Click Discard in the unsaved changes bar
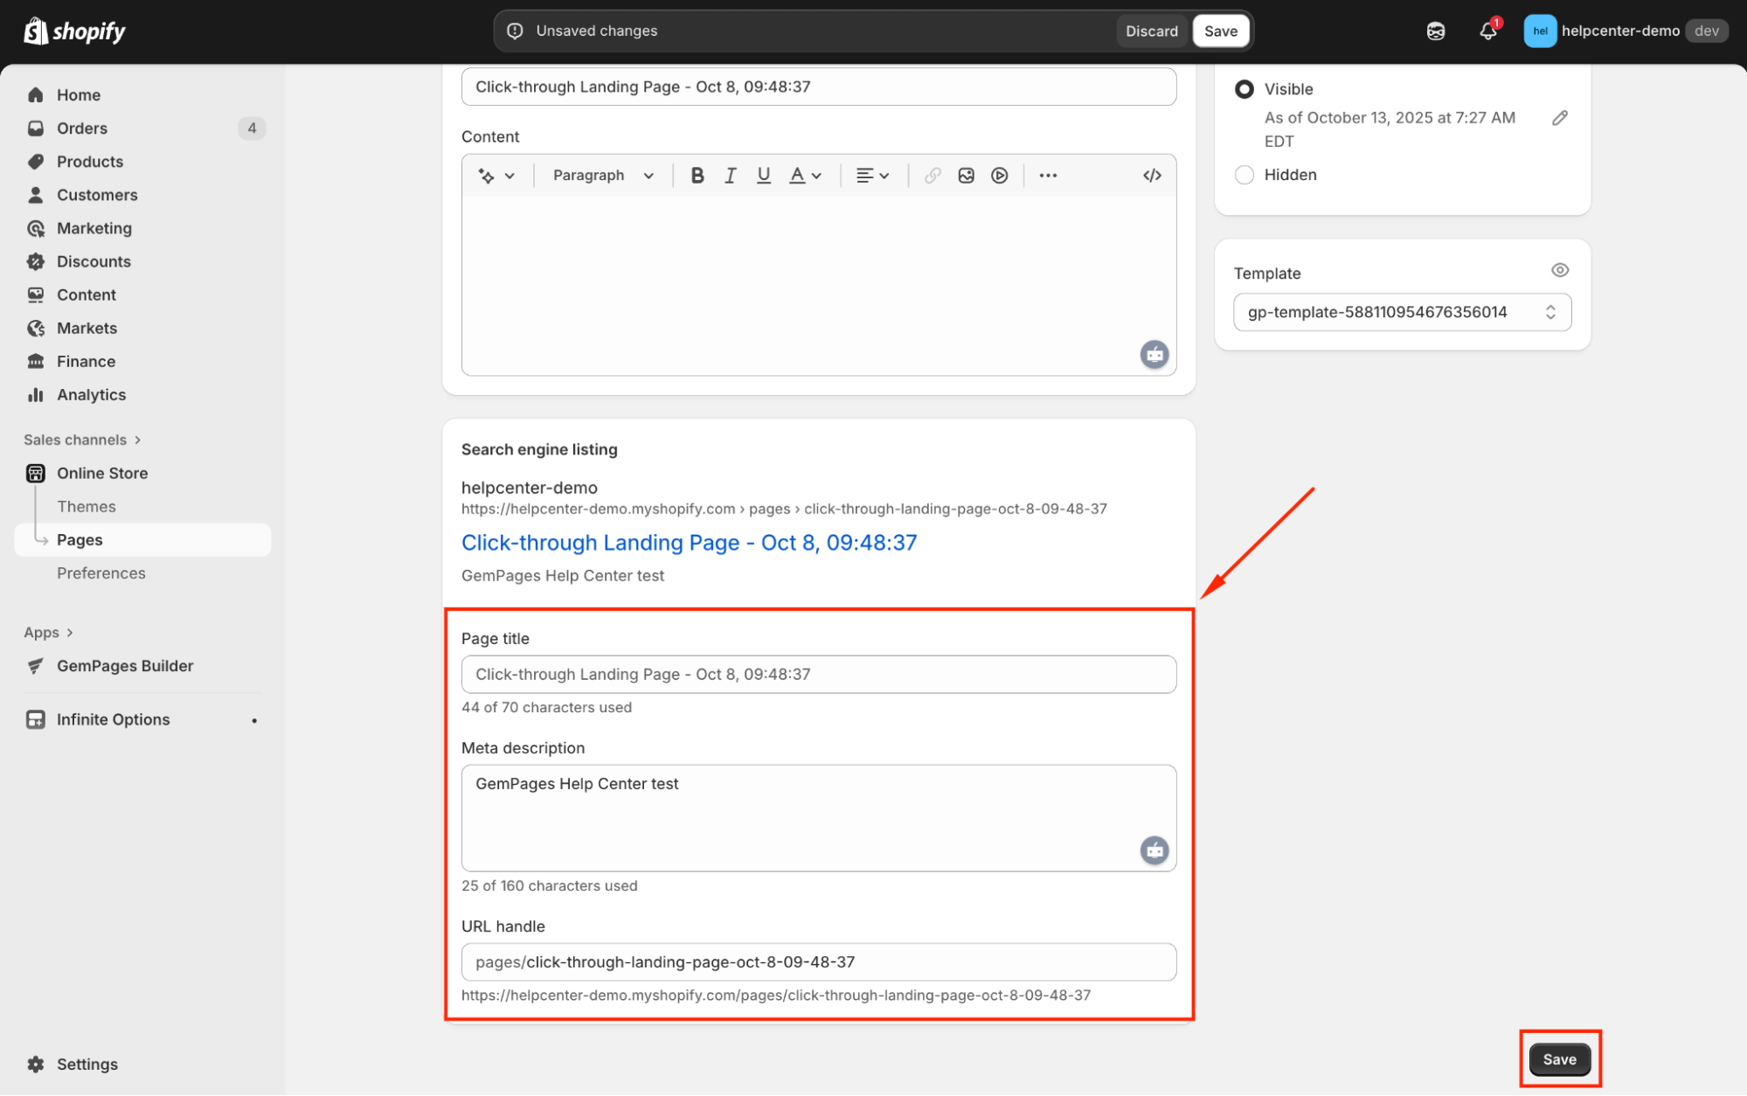This screenshot has width=1747, height=1096. (x=1151, y=31)
